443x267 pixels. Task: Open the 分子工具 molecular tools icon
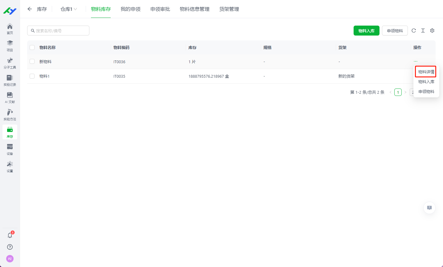pyautogui.click(x=10, y=63)
